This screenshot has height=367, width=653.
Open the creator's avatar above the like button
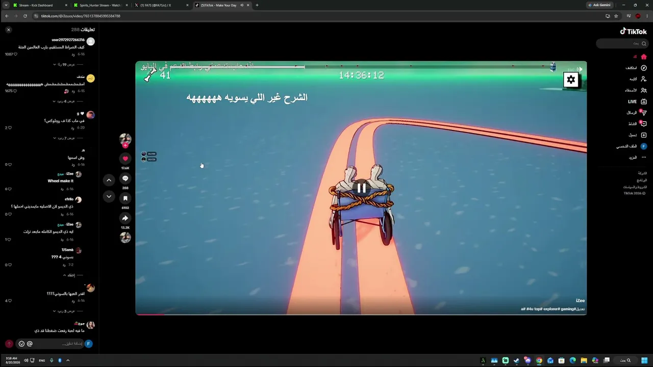coord(125,139)
